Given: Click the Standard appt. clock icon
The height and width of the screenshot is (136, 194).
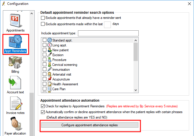Looking at the screenshot, I should point(50,40).
